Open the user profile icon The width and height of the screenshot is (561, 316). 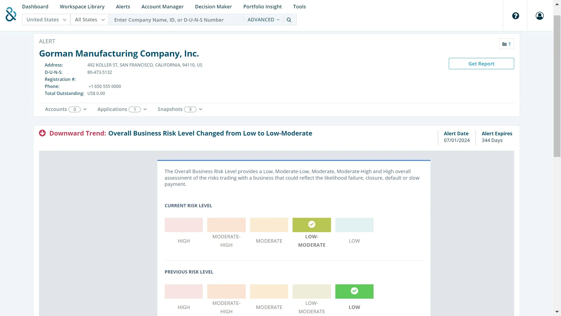[x=539, y=16]
